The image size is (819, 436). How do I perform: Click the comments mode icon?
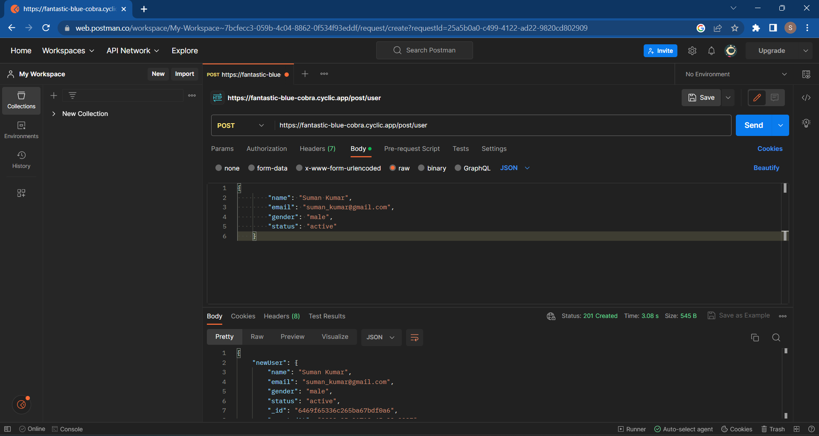[x=775, y=98]
